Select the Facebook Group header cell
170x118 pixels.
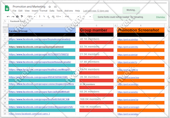point(42,30)
